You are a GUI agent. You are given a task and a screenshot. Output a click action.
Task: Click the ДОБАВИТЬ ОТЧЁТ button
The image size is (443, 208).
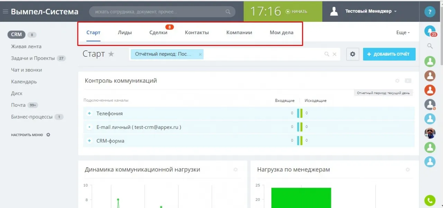[x=389, y=54]
